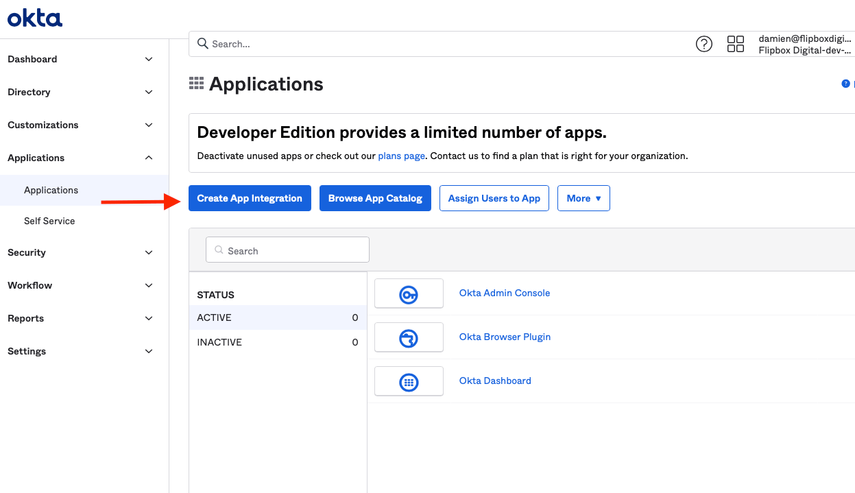
Task: Click the Okta logo
Action: coord(34,17)
